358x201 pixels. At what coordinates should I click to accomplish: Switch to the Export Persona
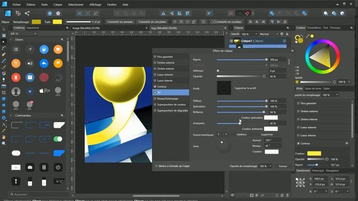click(27, 13)
